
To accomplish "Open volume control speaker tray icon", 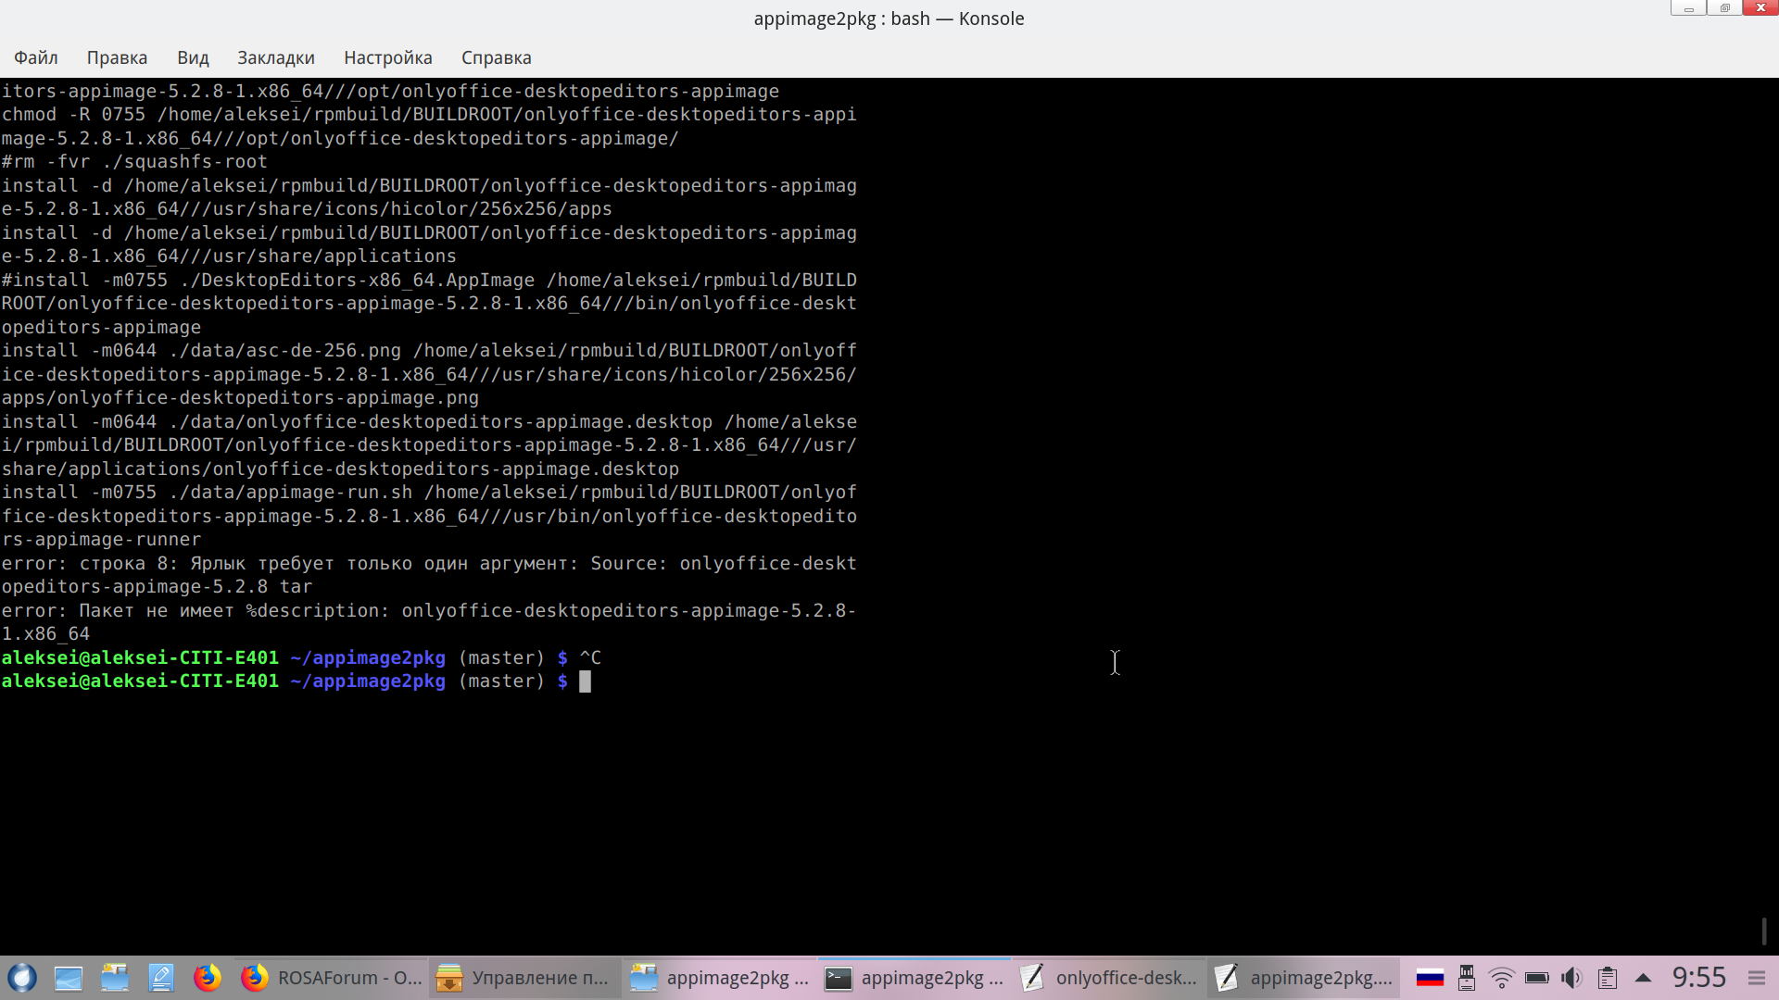I will click(x=1571, y=978).
